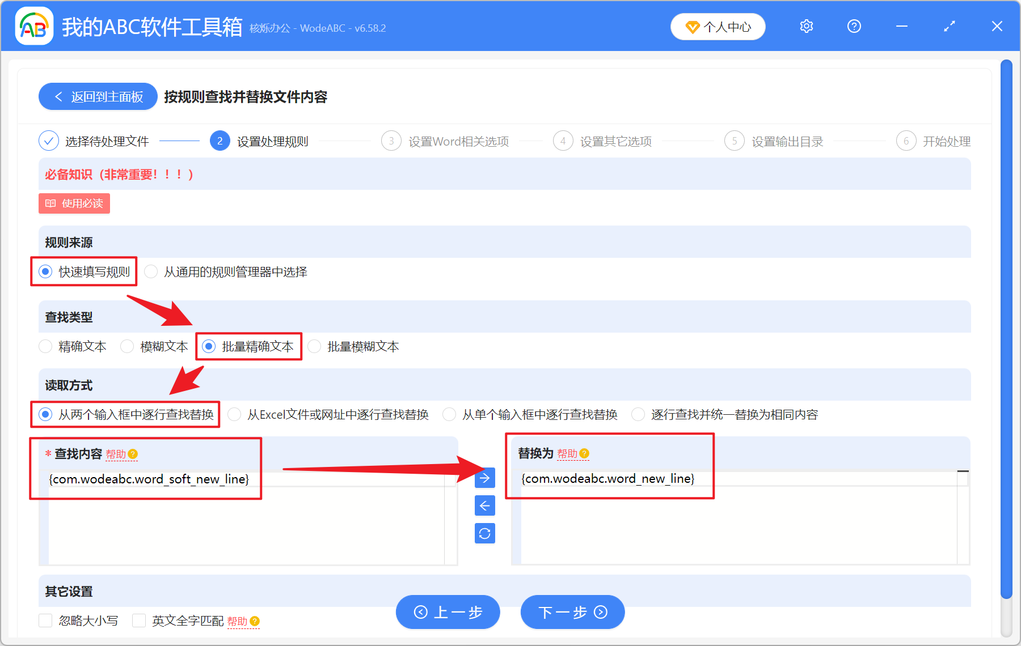Select 从通用的规则管理器中选择 option
1021x646 pixels.
coord(151,272)
